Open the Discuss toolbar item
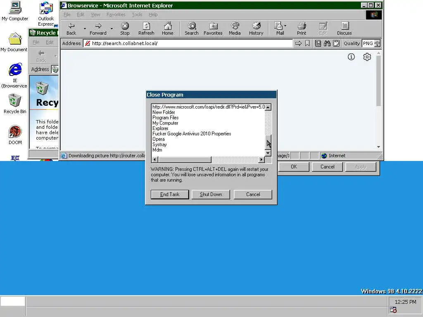423x317 pixels. 344,29
